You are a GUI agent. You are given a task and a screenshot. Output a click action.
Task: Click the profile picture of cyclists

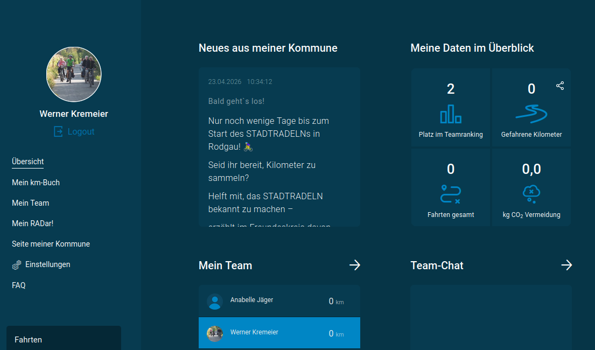(74, 74)
